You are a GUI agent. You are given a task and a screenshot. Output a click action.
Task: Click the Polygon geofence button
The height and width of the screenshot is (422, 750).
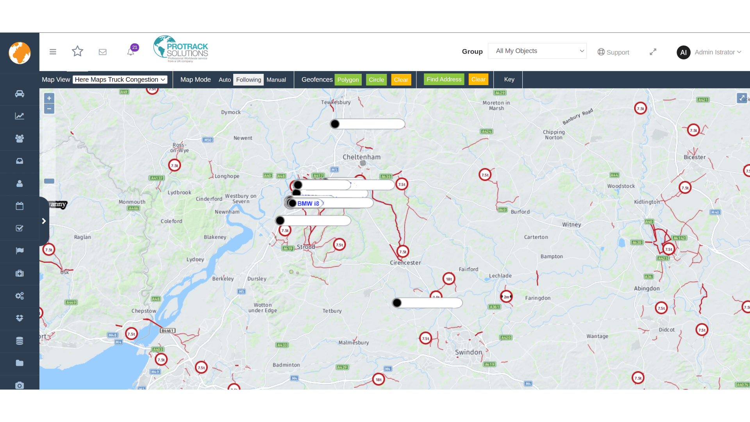tap(348, 80)
